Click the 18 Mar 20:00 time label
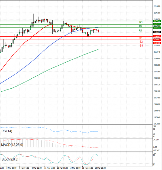Viewport: 162px width, 170px height. pyautogui.click(x=100, y=168)
